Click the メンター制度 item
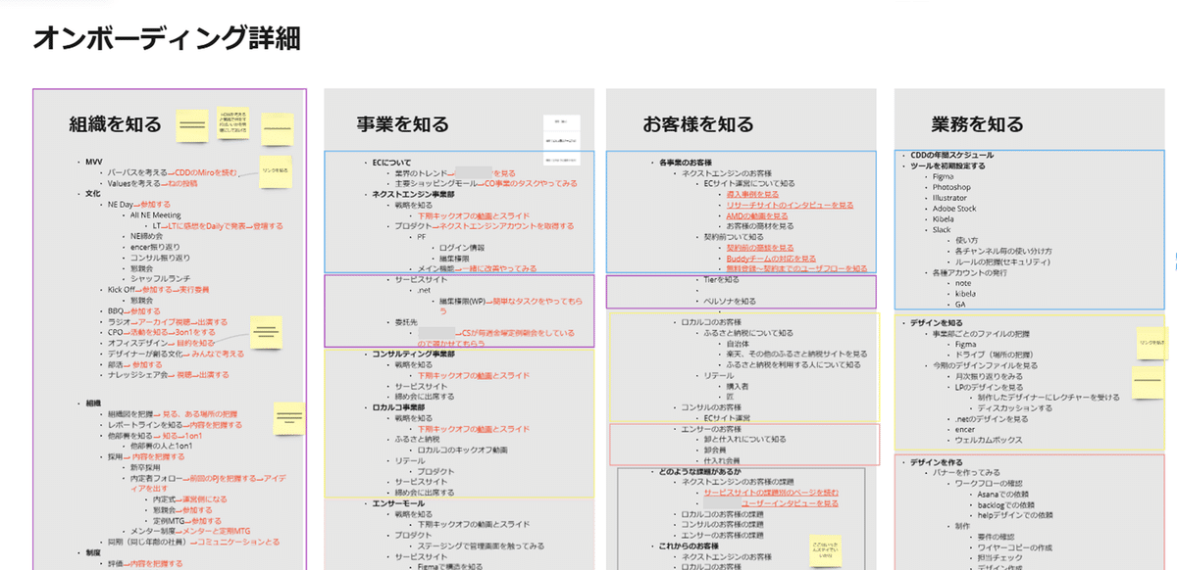1177x570 pixels. point(151,531)
